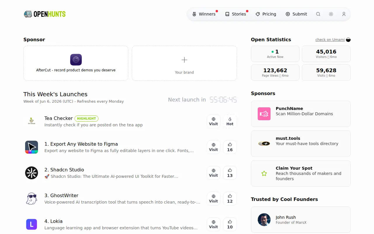Click the Next launch countdown timer
The height and width of the screenshot is (234, 374).
click(223, 100)
